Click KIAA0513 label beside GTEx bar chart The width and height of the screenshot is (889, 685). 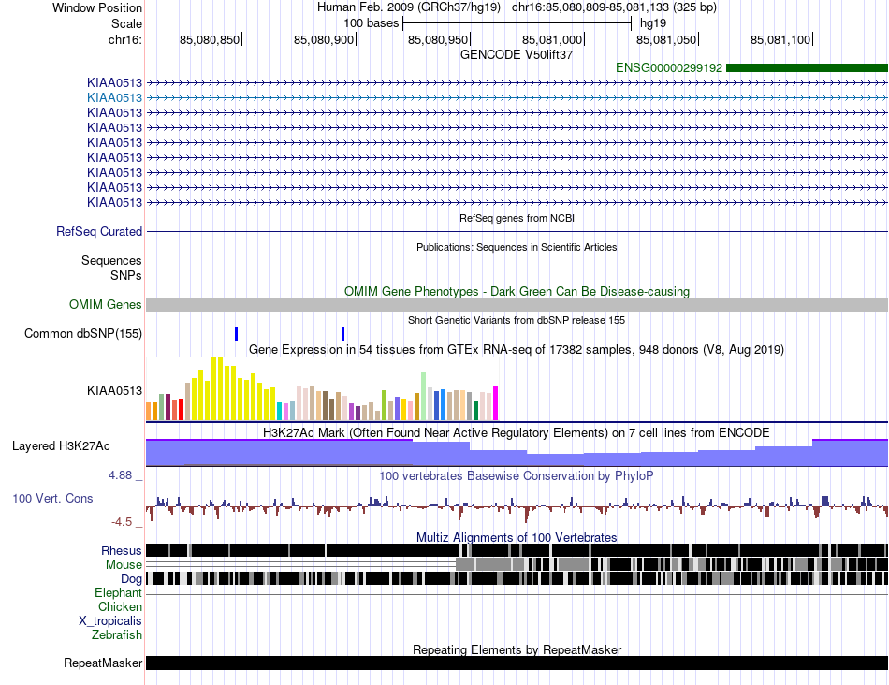(x=114, y=391)
